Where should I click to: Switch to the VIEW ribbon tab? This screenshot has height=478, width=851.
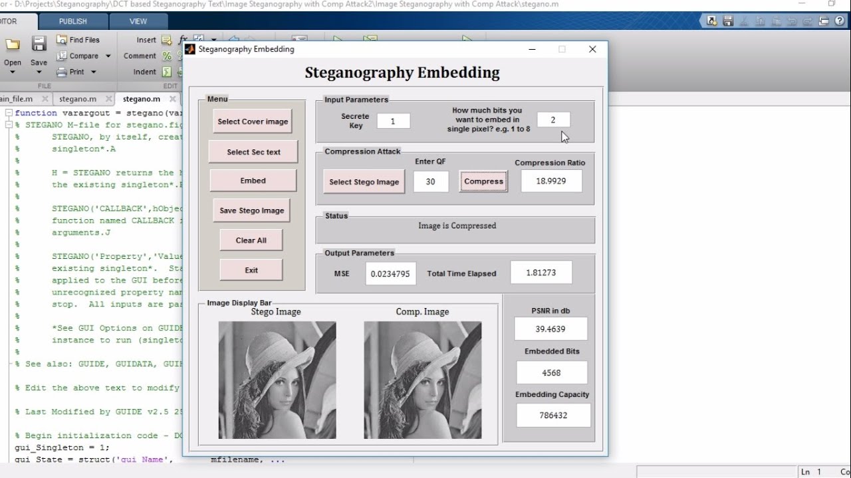pos(138,21)
